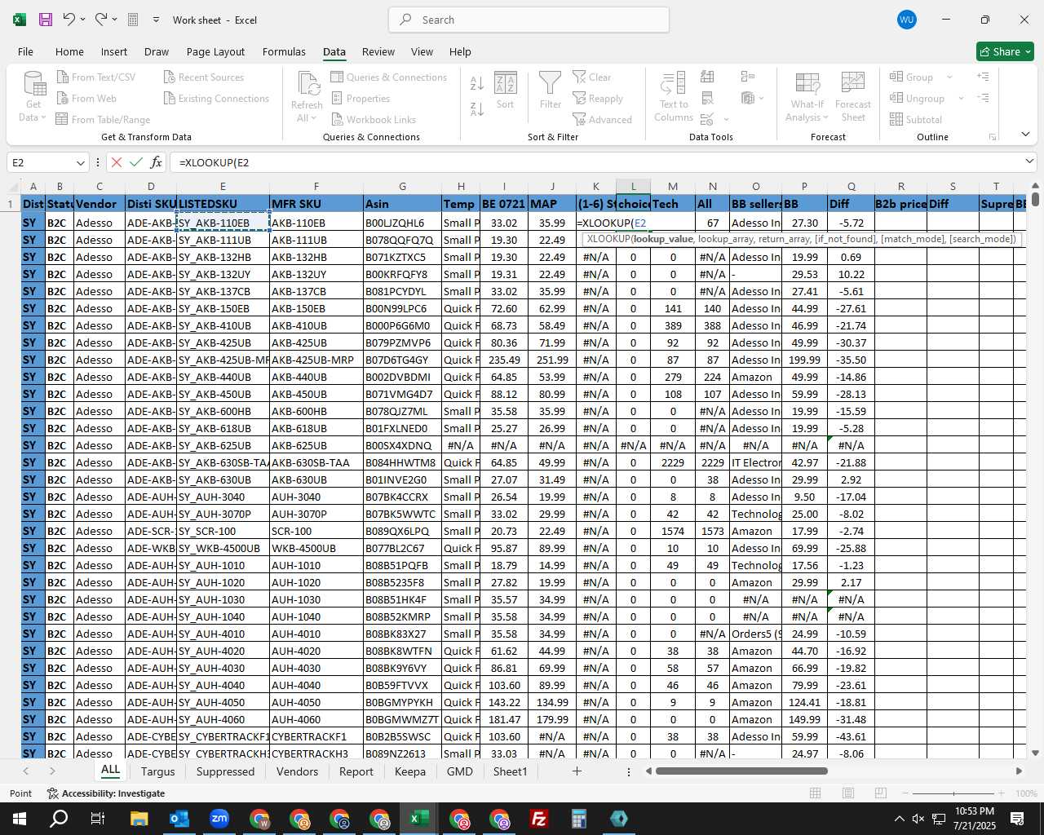This screenshot has width=1044, height=835.
Task: Click the Remove Duplicates icon
Action: pyautogui.click(x=707, y=98)
